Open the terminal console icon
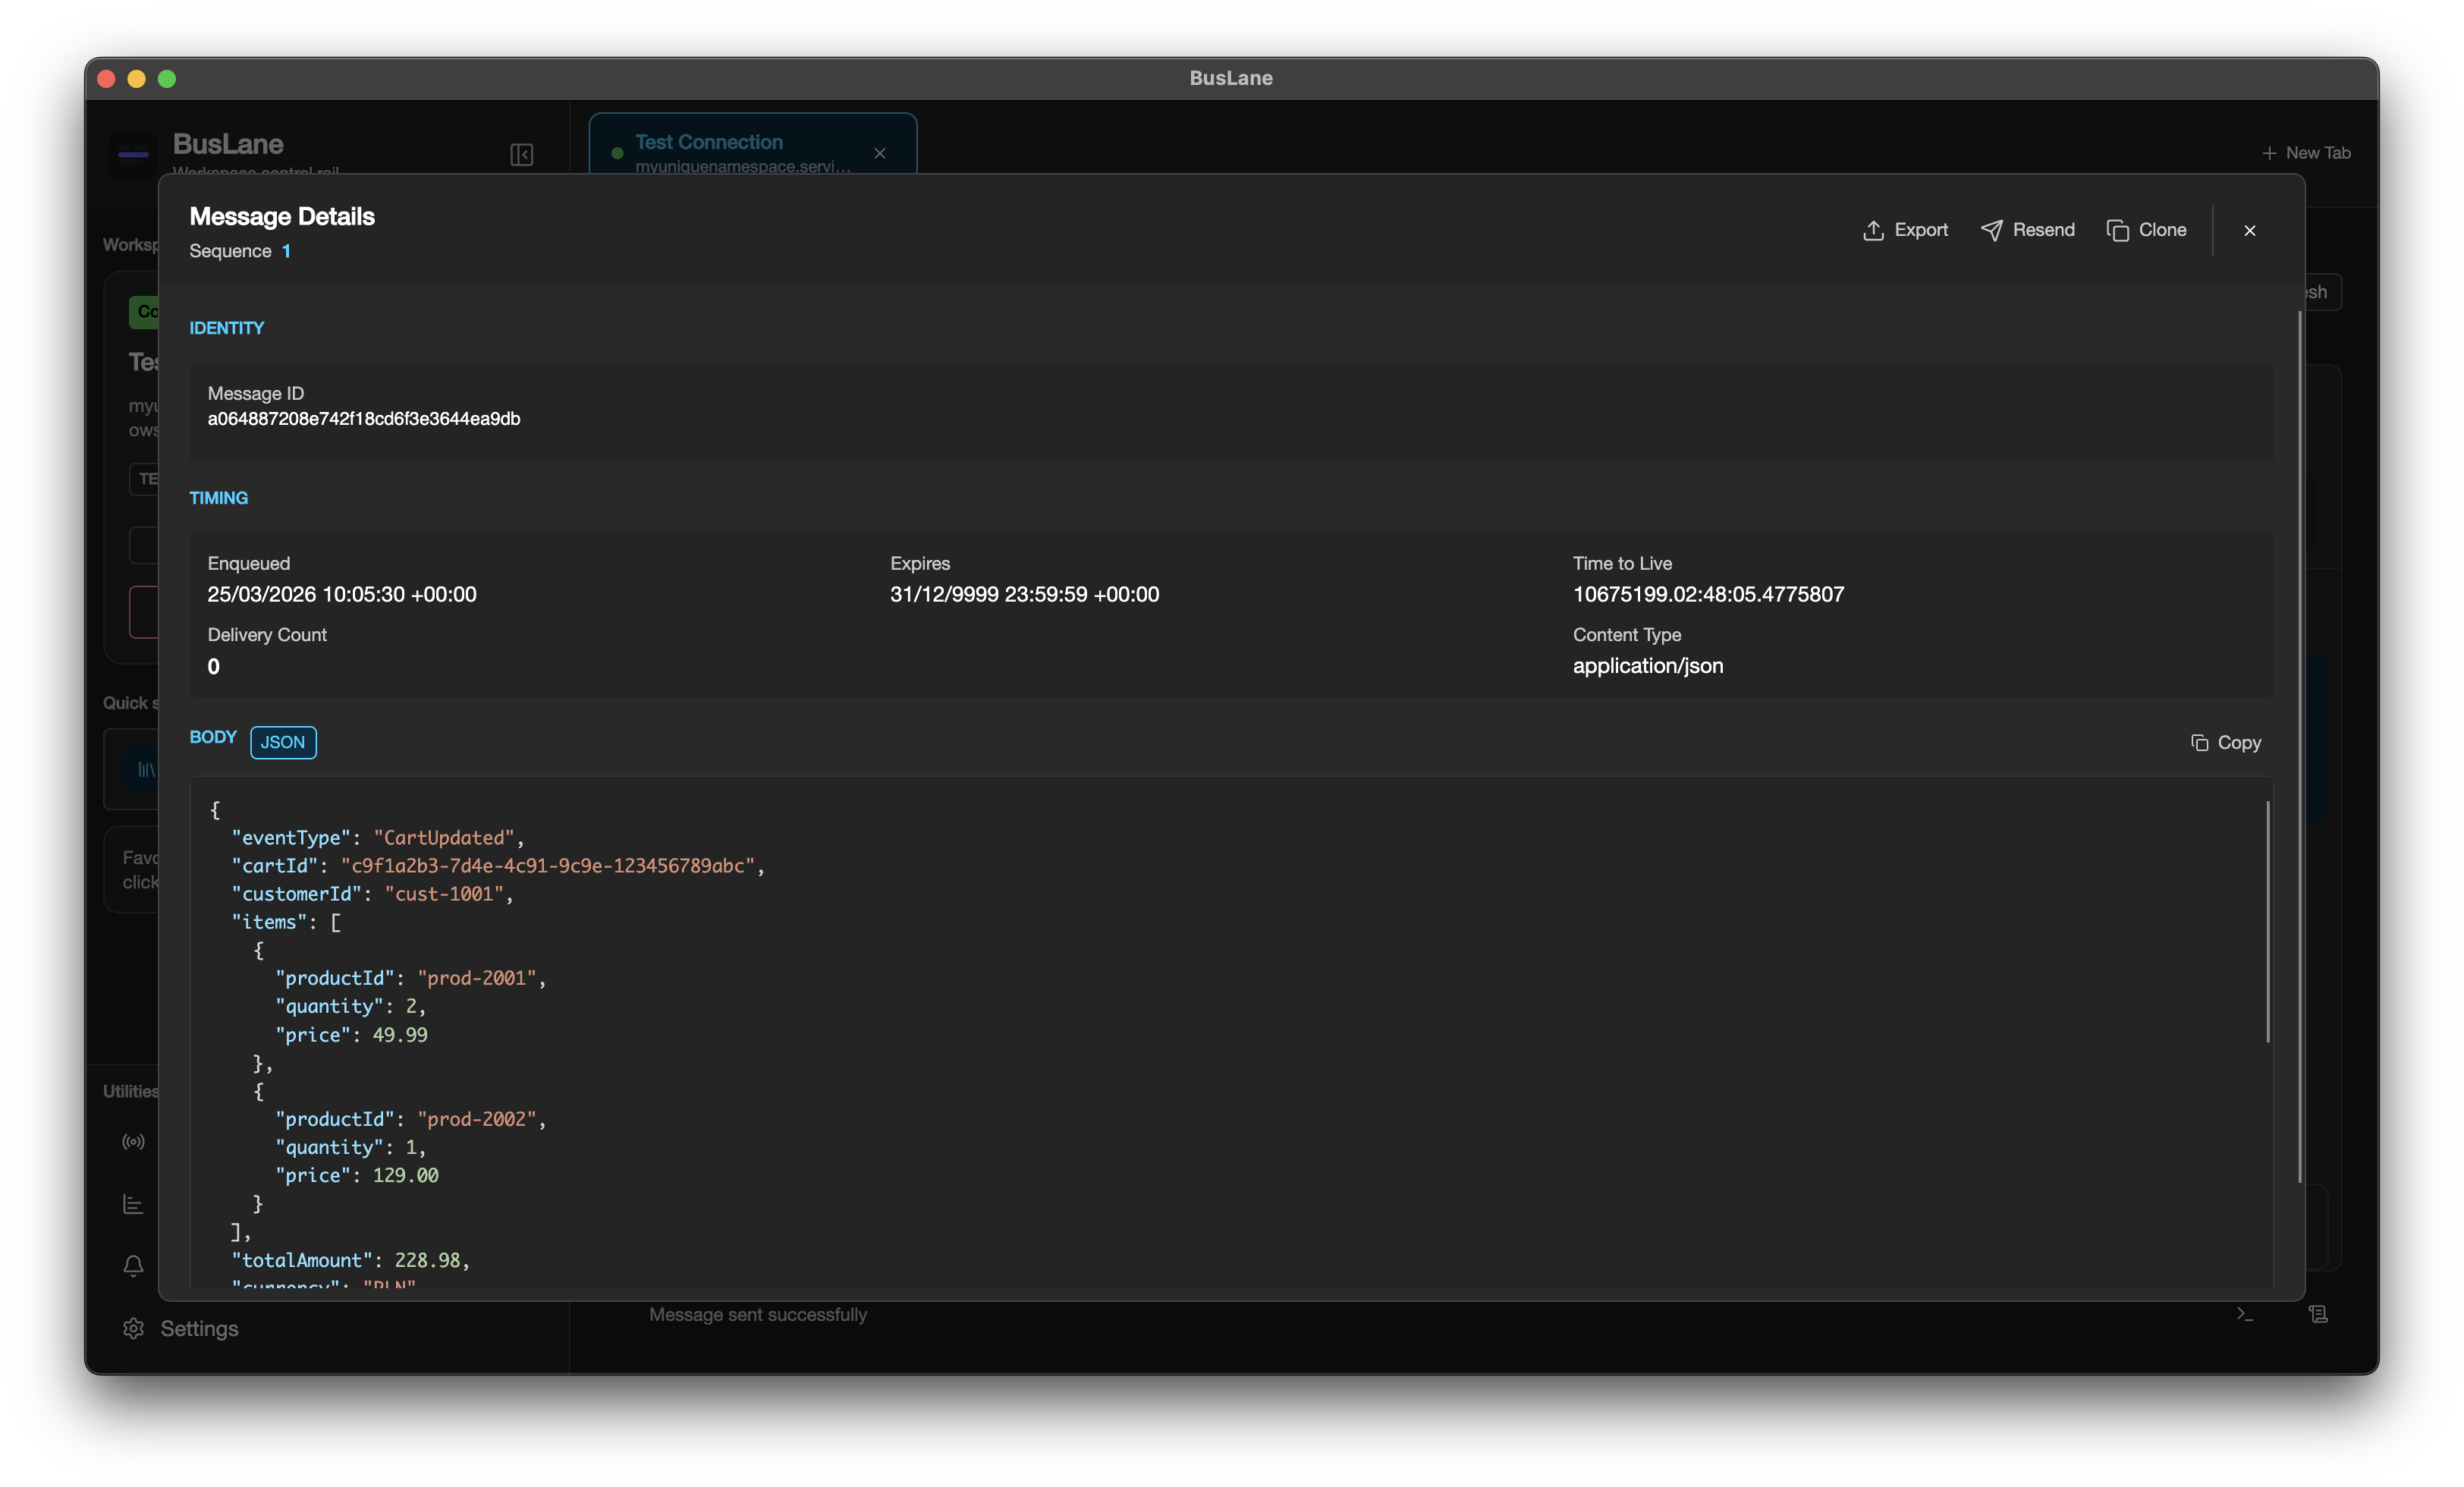 pos(2245,1314)
